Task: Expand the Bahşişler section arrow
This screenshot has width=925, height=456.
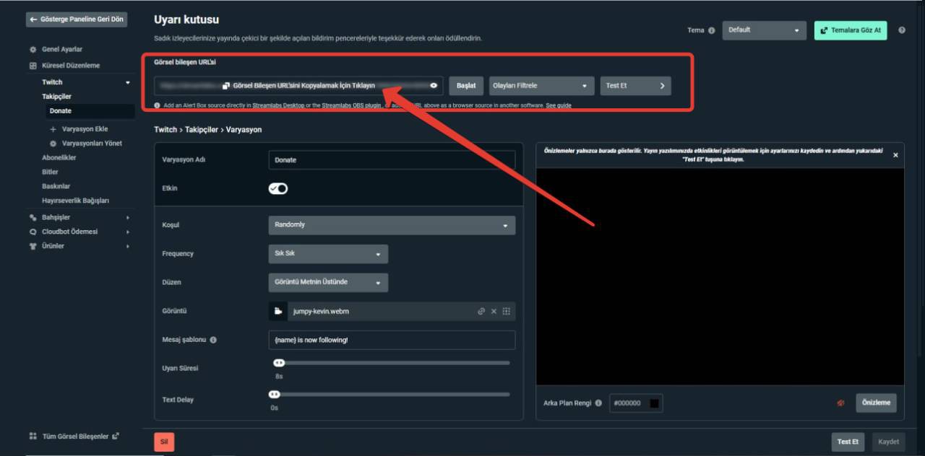Action: [x=128, y=217]
